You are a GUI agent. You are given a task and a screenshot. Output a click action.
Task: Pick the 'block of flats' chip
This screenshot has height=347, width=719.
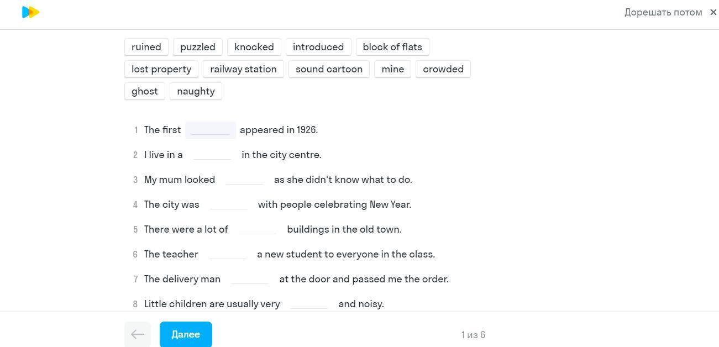pos(392,47)
